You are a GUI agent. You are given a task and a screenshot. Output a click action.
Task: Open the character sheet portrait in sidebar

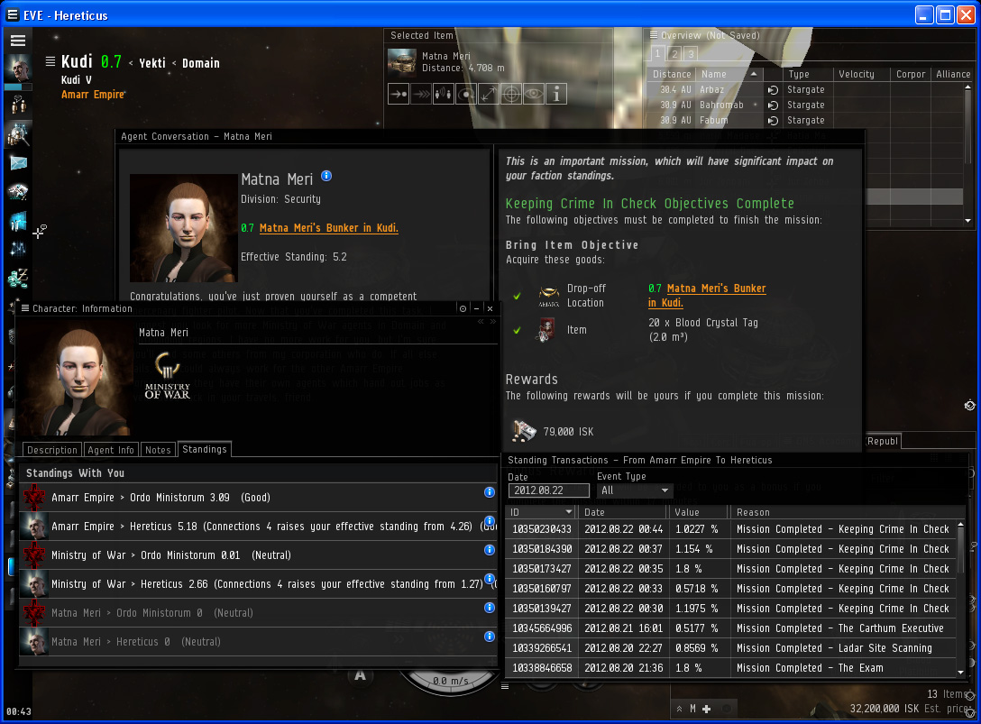coord(17,68)
